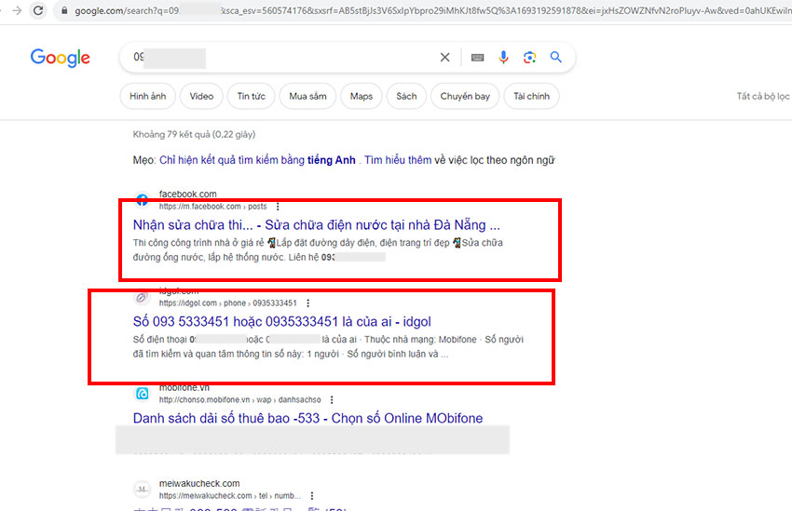Click the blue magnifier search button

[x=556, y=57]
